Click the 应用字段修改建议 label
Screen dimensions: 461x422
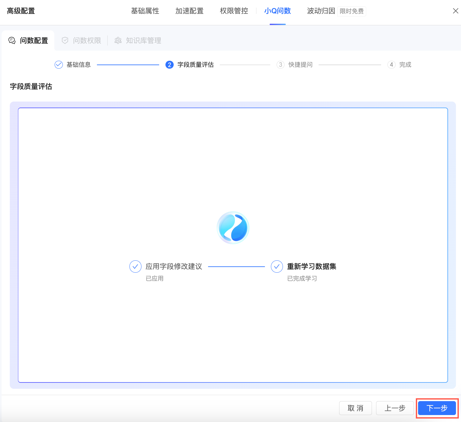(x=174, y=267)
